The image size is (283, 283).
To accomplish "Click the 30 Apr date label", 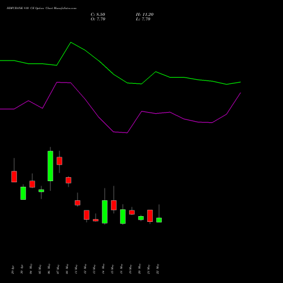I will point(22,269).
